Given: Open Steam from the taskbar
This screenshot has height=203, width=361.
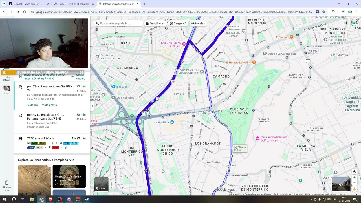Looking at the screenshot, I should [87, 199].
